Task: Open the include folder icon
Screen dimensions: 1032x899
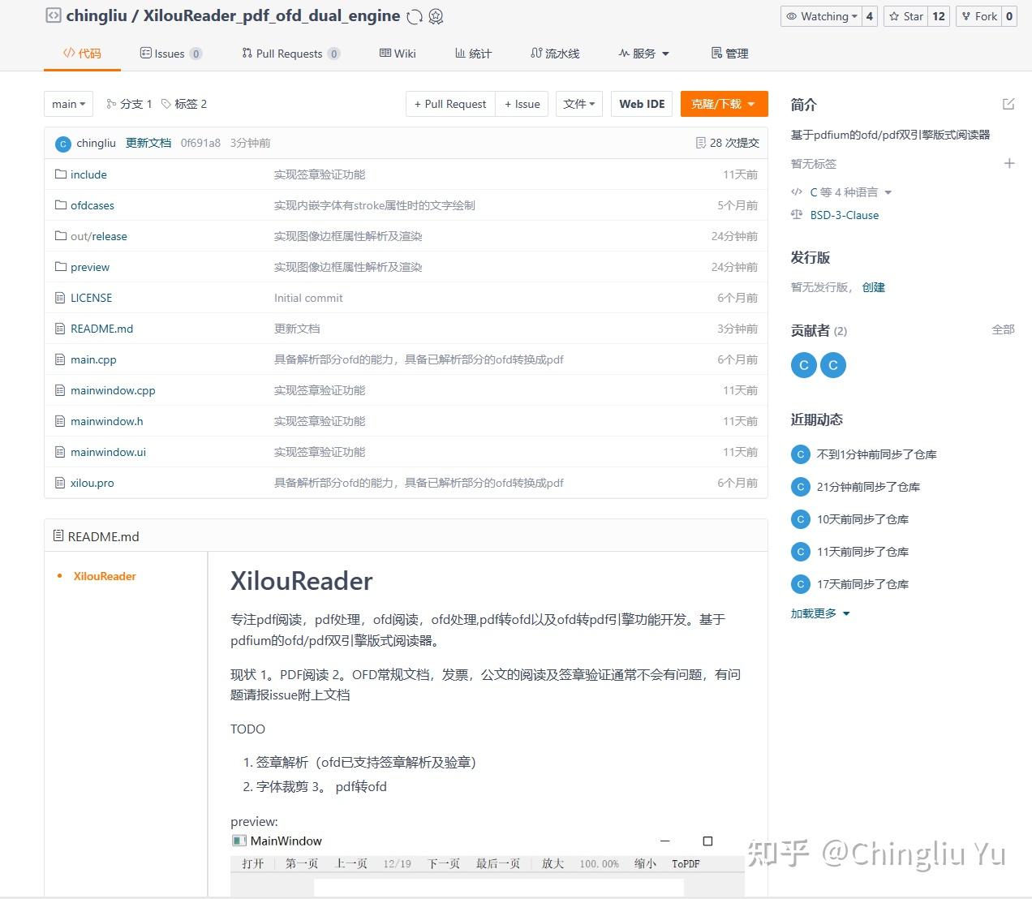Action: [x=61, y=174]
